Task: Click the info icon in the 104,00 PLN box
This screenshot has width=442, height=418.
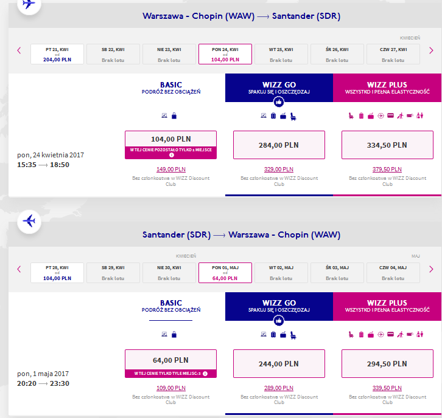Action: point(172,155)
